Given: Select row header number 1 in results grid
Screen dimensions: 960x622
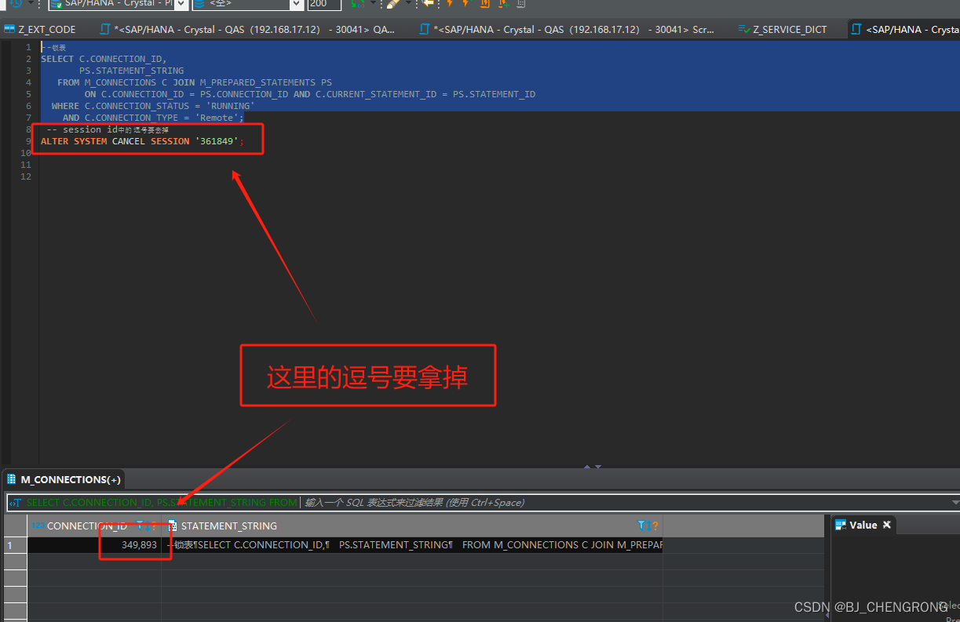Looking at the screenshot, I should click(13, 545).
